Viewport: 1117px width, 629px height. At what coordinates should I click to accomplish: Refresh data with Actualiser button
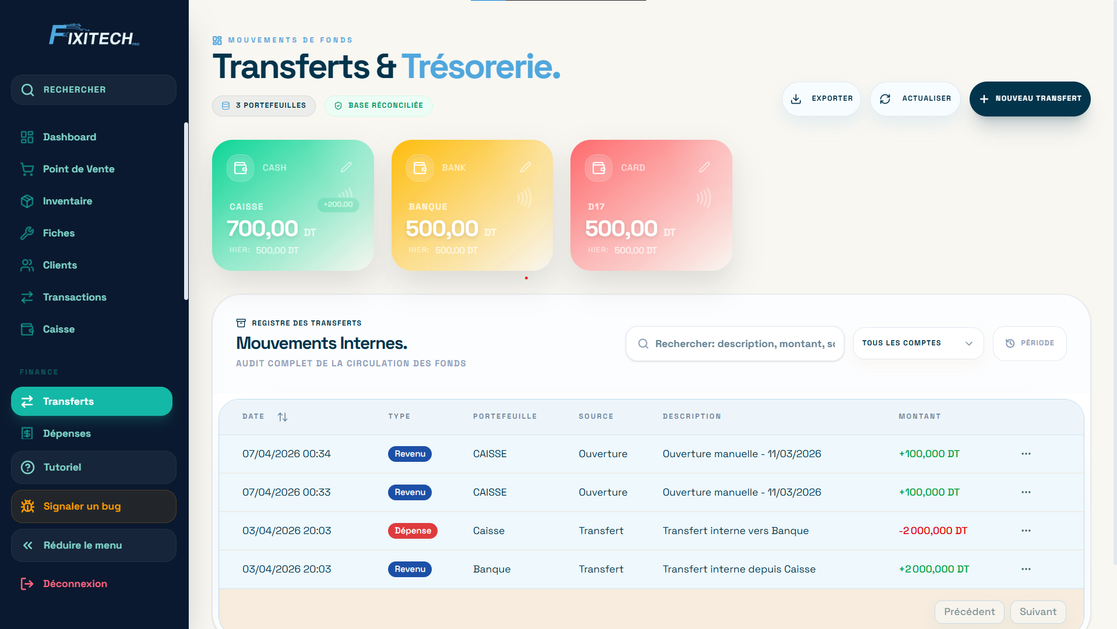tap(915, 99)
